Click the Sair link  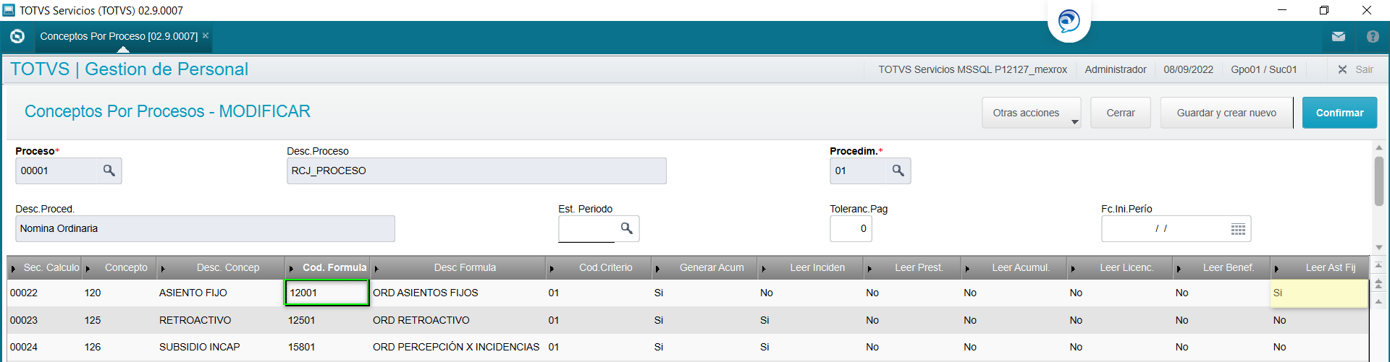(x=1364, y=69)
